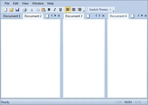Toggle Italic formatting
This screenshot has width=148, height=105.
point(55,10)
